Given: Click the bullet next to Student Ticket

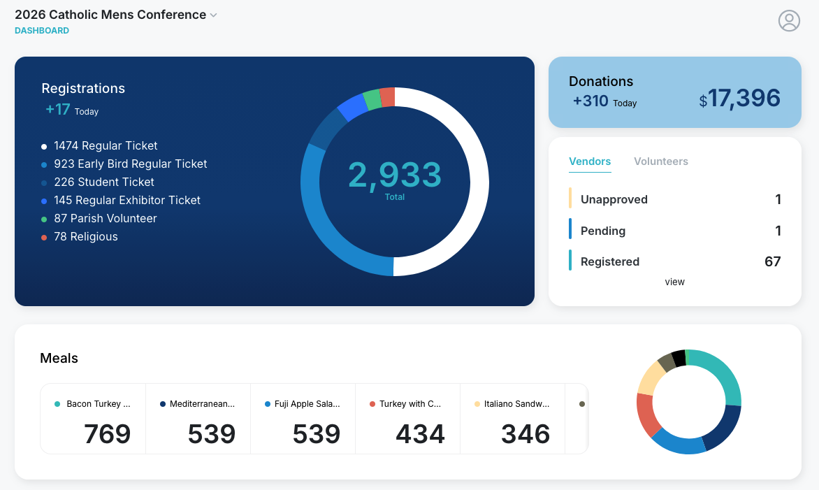Looking at the screenshot, I should 44,182.
